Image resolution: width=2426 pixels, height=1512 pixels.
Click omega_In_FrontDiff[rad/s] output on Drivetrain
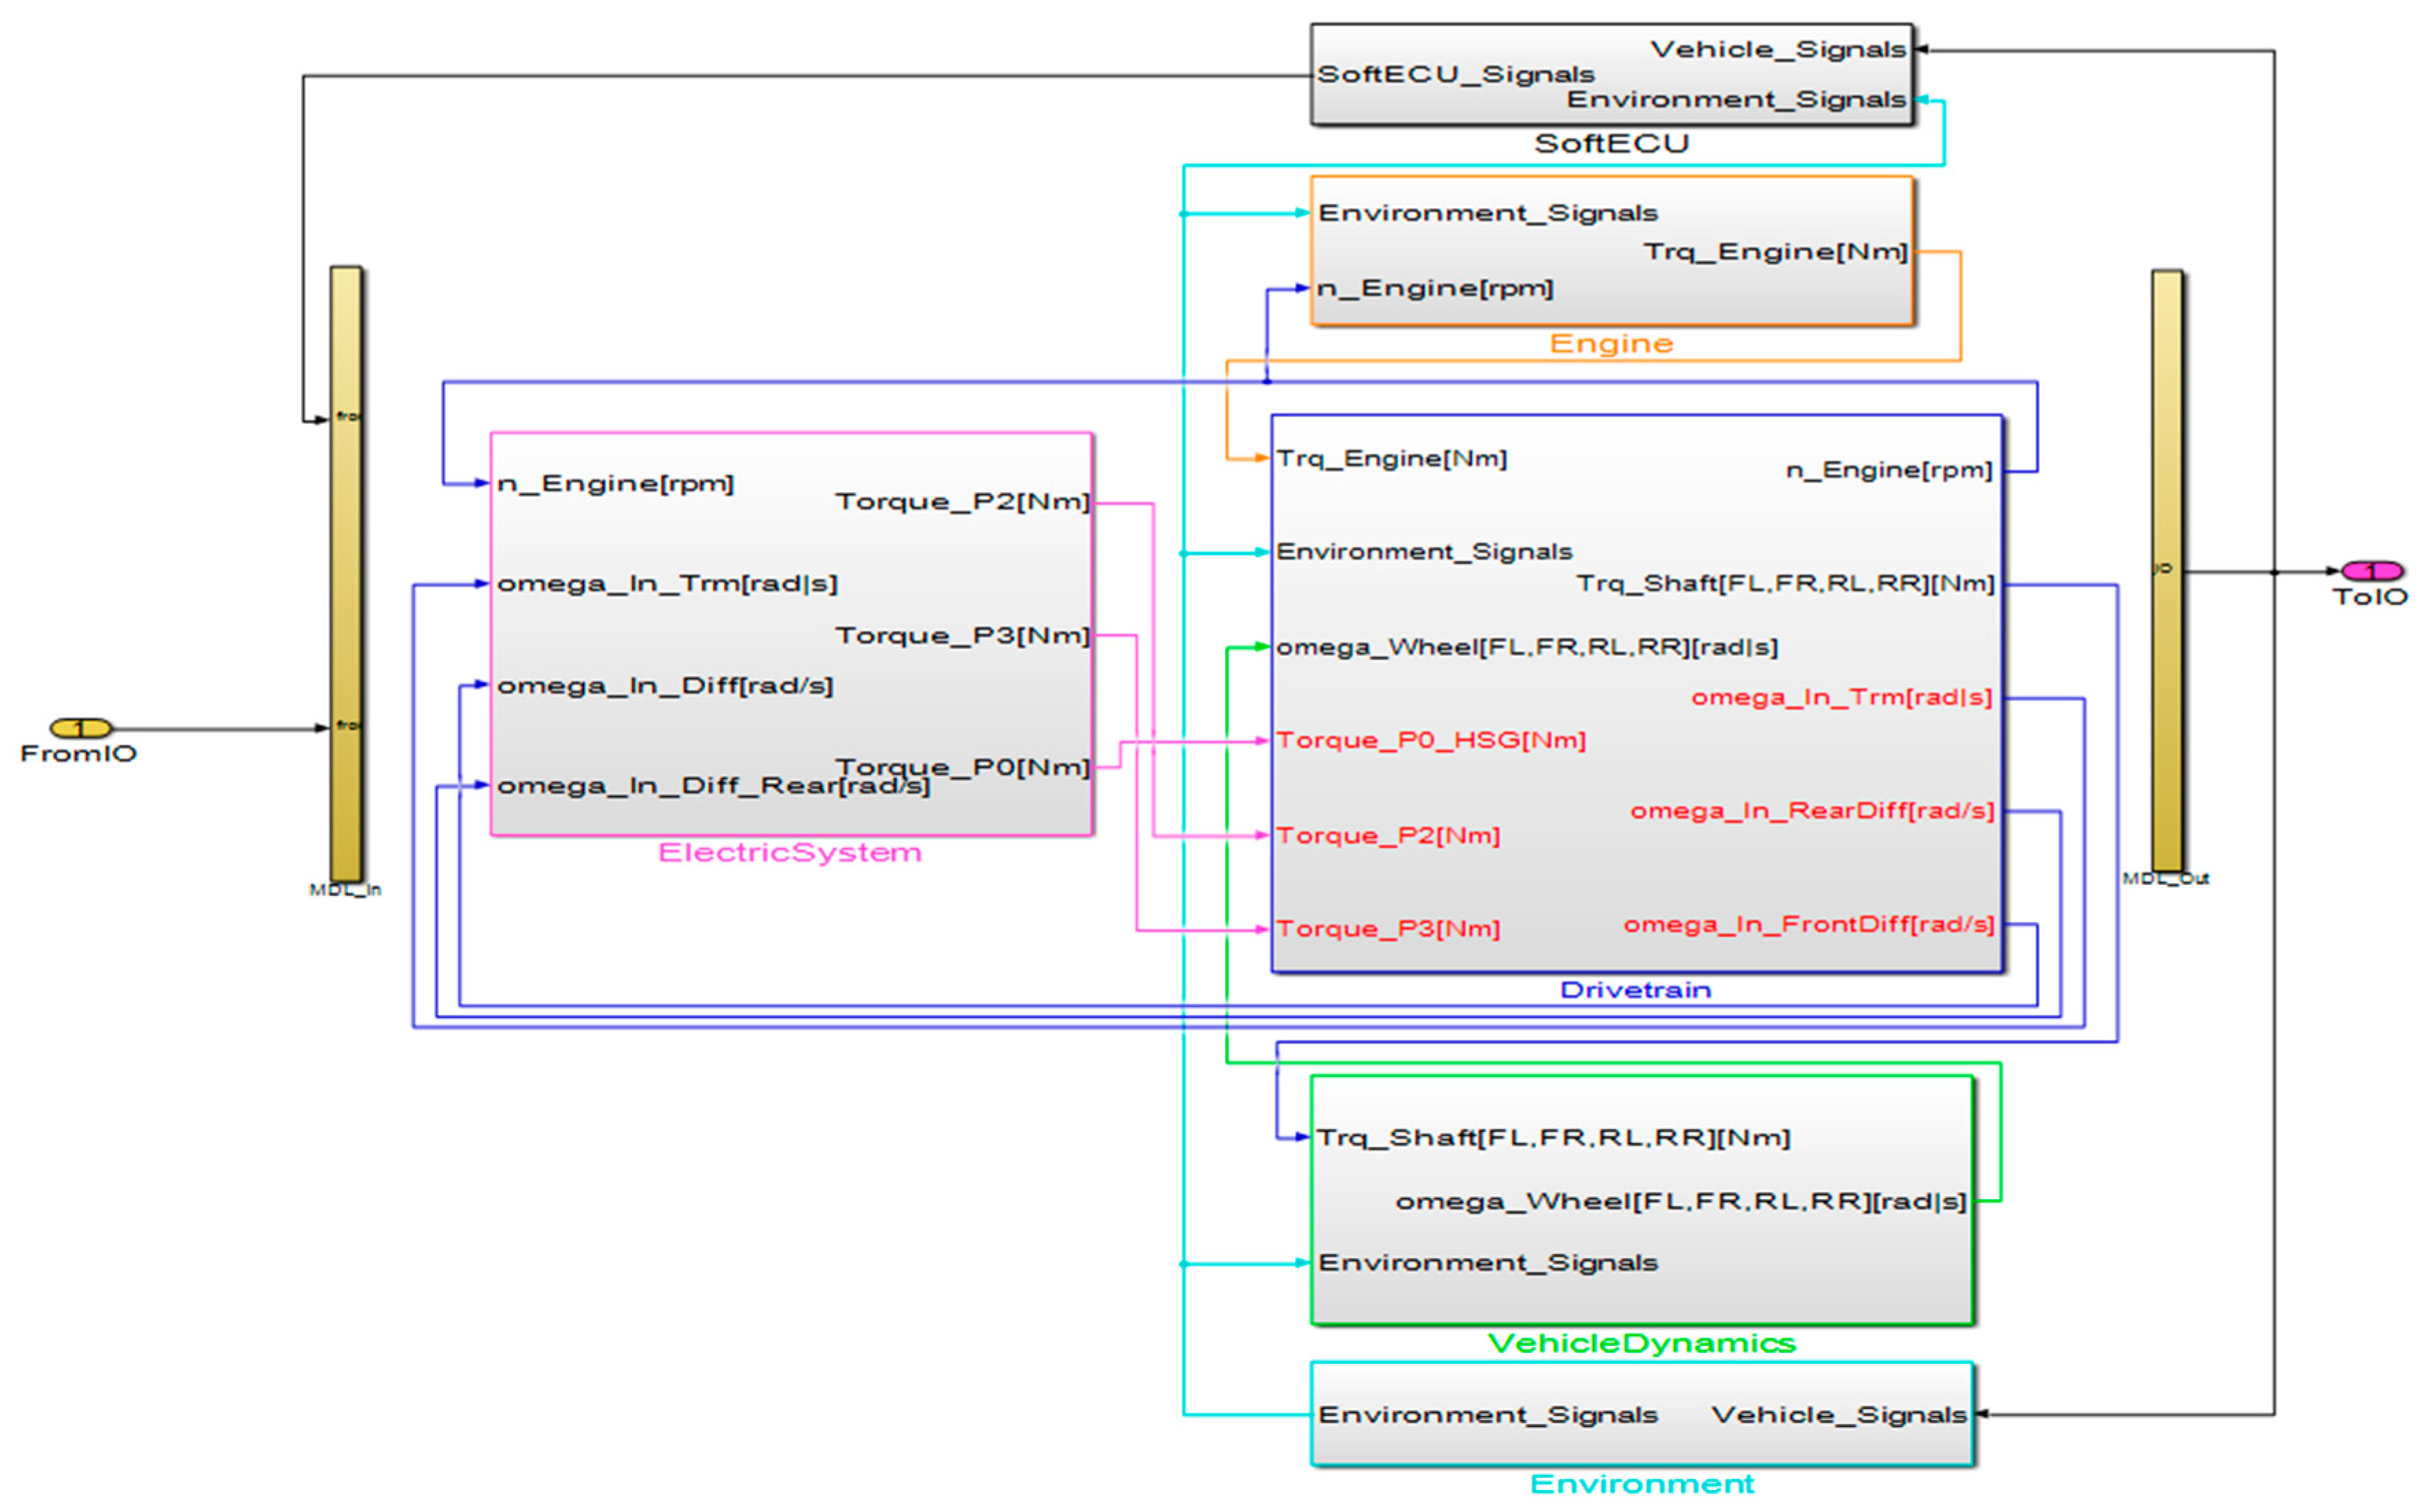(1809, 924)
